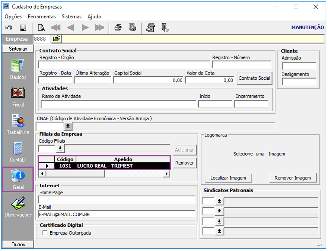Enable the Empresa Outorgada checkbox
The width and height of the screenshot is (328, 251).
coord(45,233)
